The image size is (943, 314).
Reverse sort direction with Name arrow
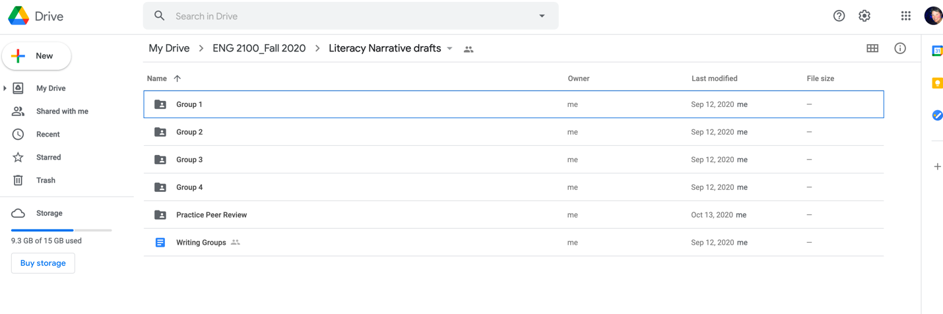click(178, 78)
